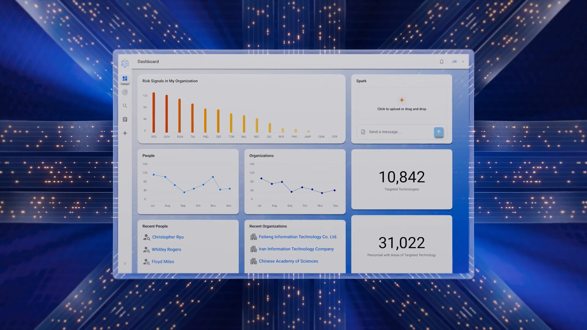Click the Send a message input field
The width and height of the screenshot is (587, 330).
pyautogui.click(x=400, y=132)
